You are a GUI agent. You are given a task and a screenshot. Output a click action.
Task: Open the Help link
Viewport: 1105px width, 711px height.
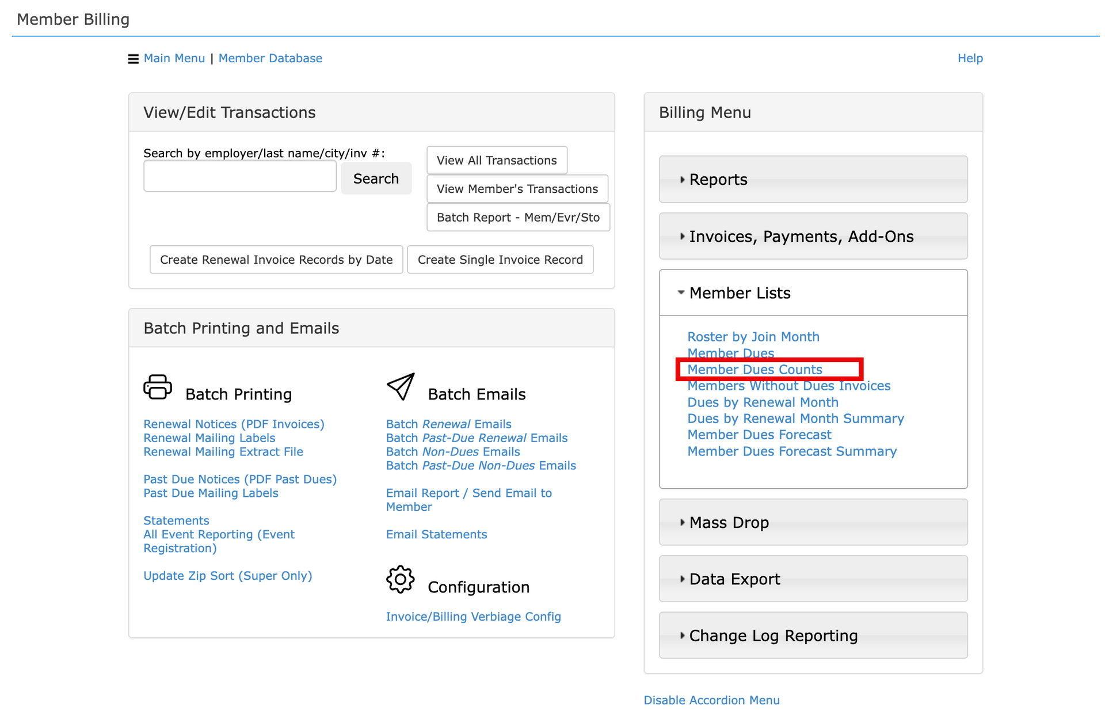coord(970,59)
